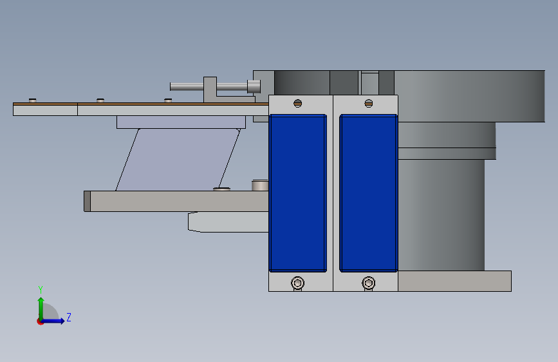Select the green Y axis arrow of triad
This screenshot has width=558, height=362.
click(41, 308)
